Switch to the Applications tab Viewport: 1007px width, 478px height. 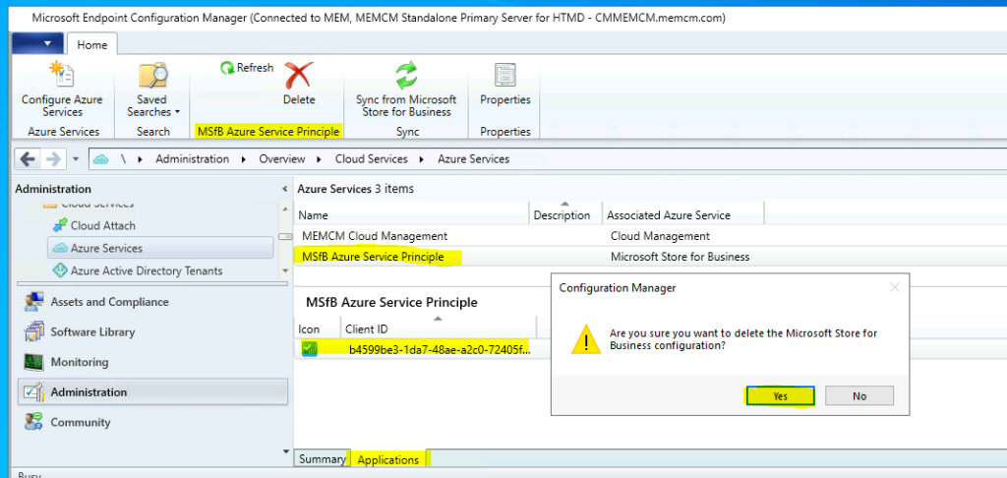coord(388,459)
